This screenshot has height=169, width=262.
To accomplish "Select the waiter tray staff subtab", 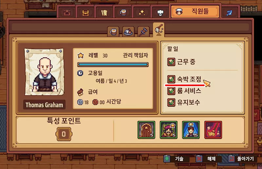I will [x=128, y=31].
